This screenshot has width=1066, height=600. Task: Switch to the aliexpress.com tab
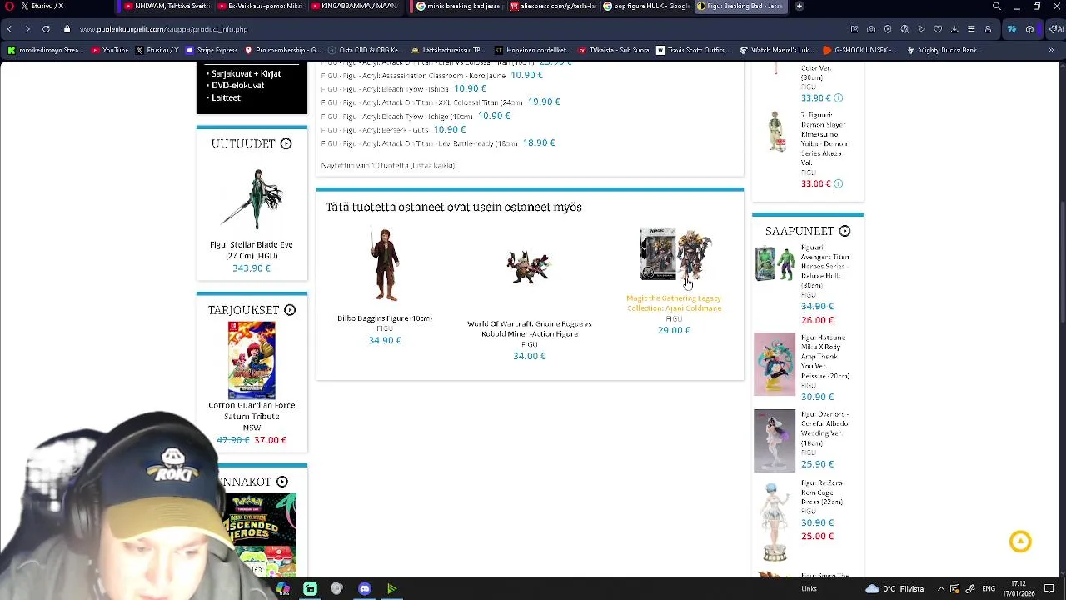pyautogui.click(x=553, y=6)
